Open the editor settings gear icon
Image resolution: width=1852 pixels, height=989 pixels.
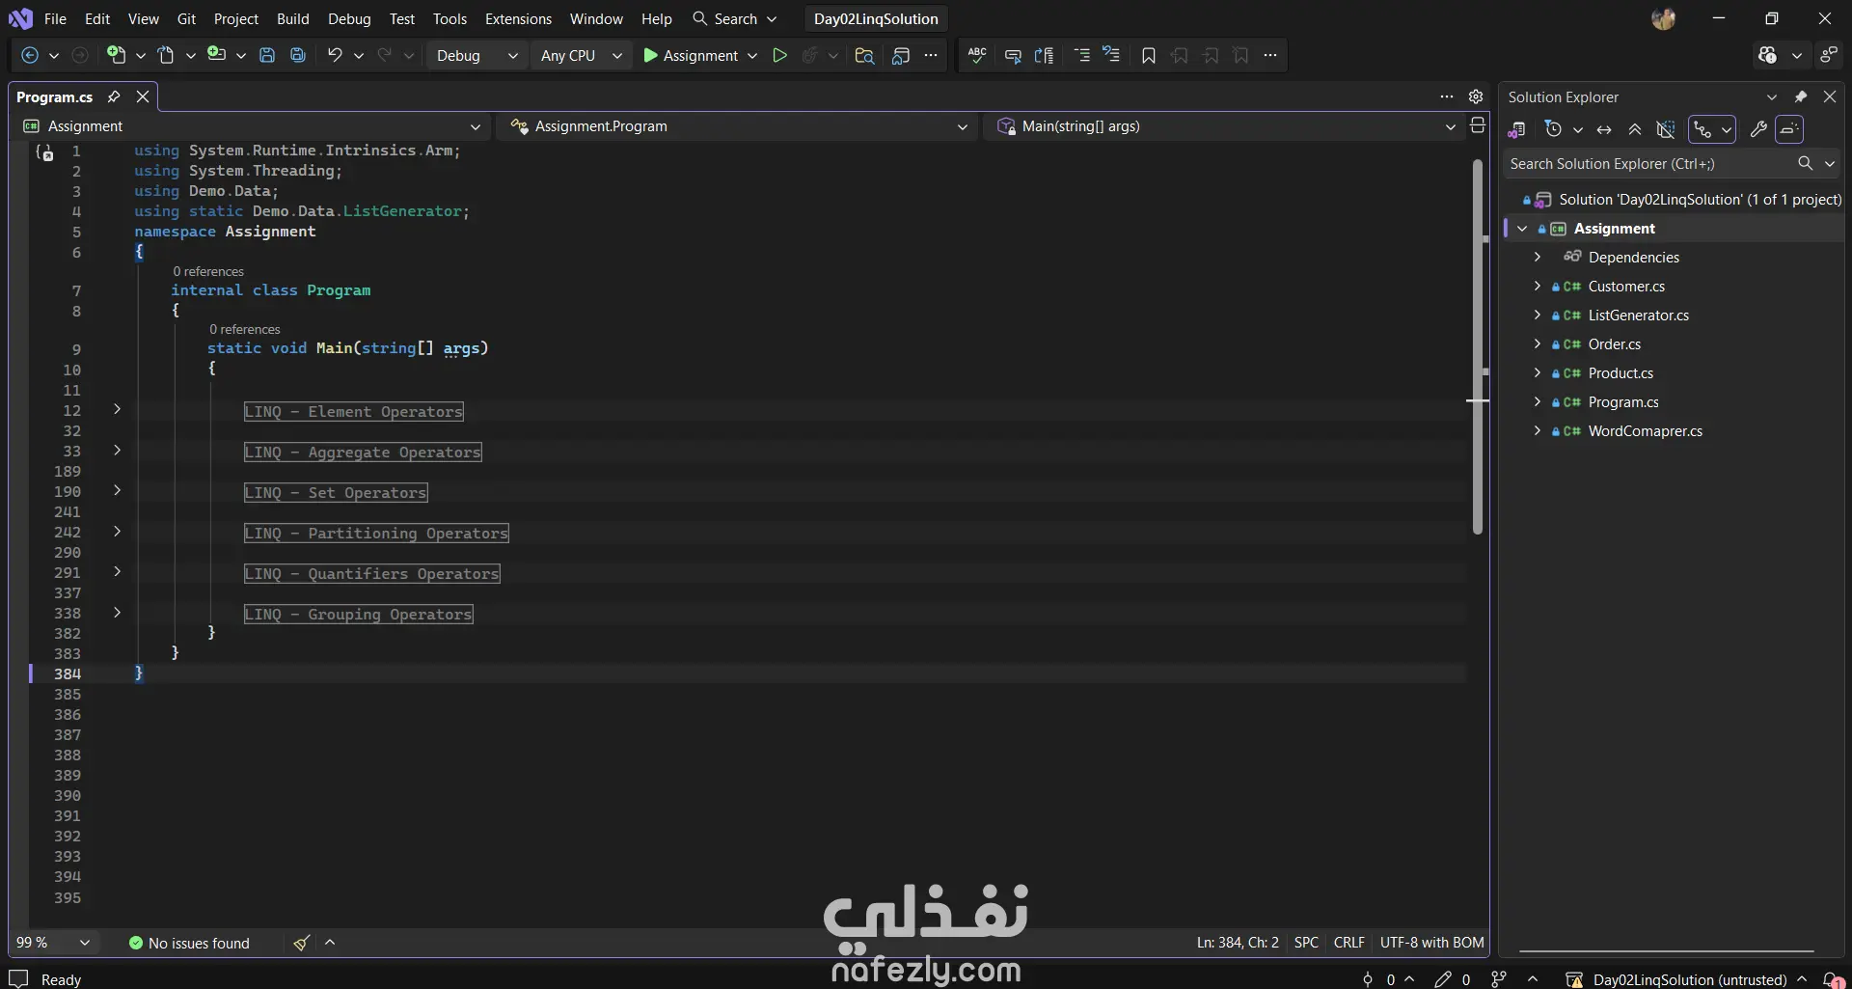click(1476, 96)
